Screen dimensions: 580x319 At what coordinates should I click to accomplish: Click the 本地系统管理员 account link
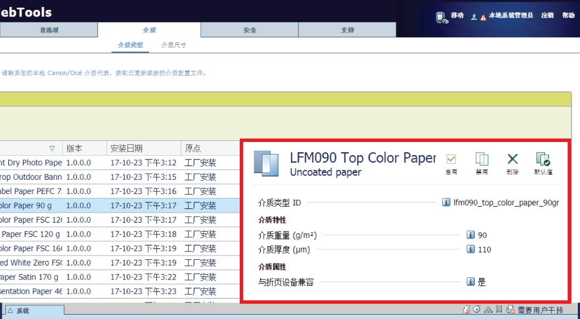point(511,15)
